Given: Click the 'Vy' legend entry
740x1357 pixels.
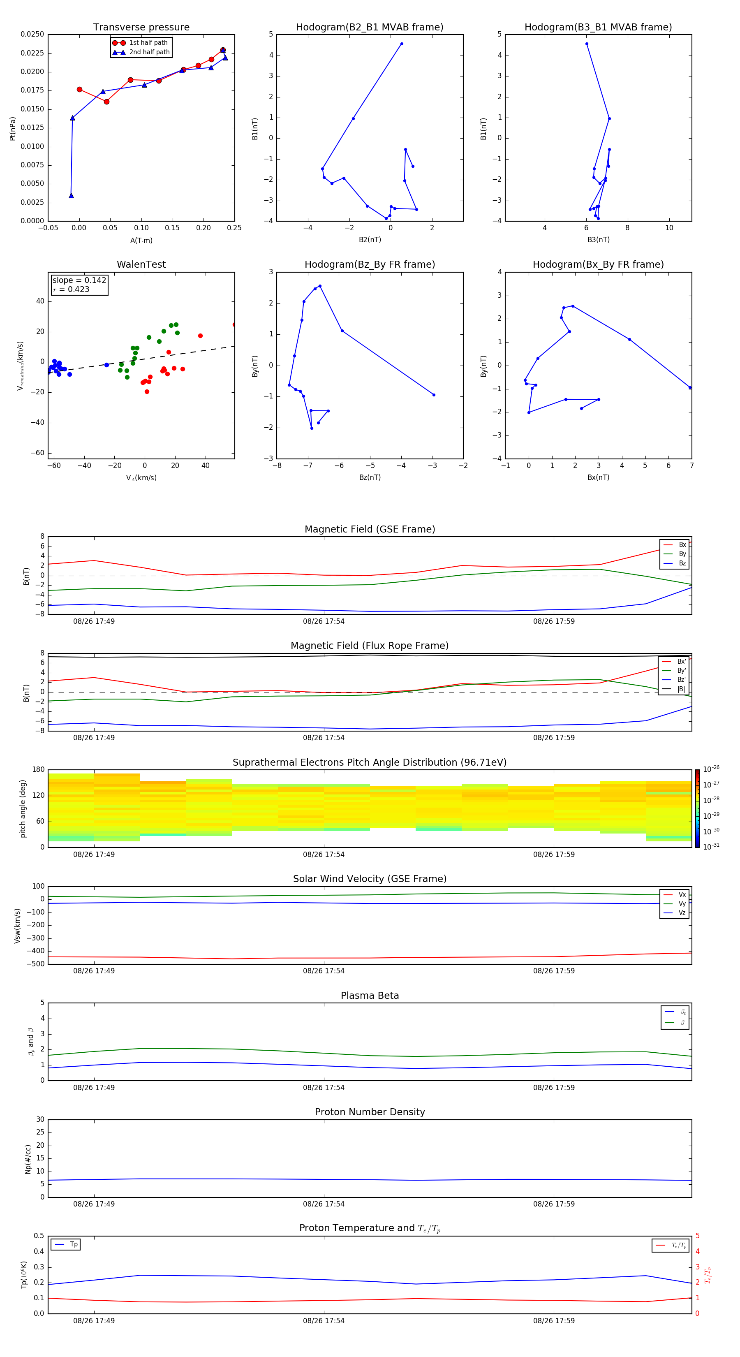Looking at the screenshot, I should coord(675,903).
